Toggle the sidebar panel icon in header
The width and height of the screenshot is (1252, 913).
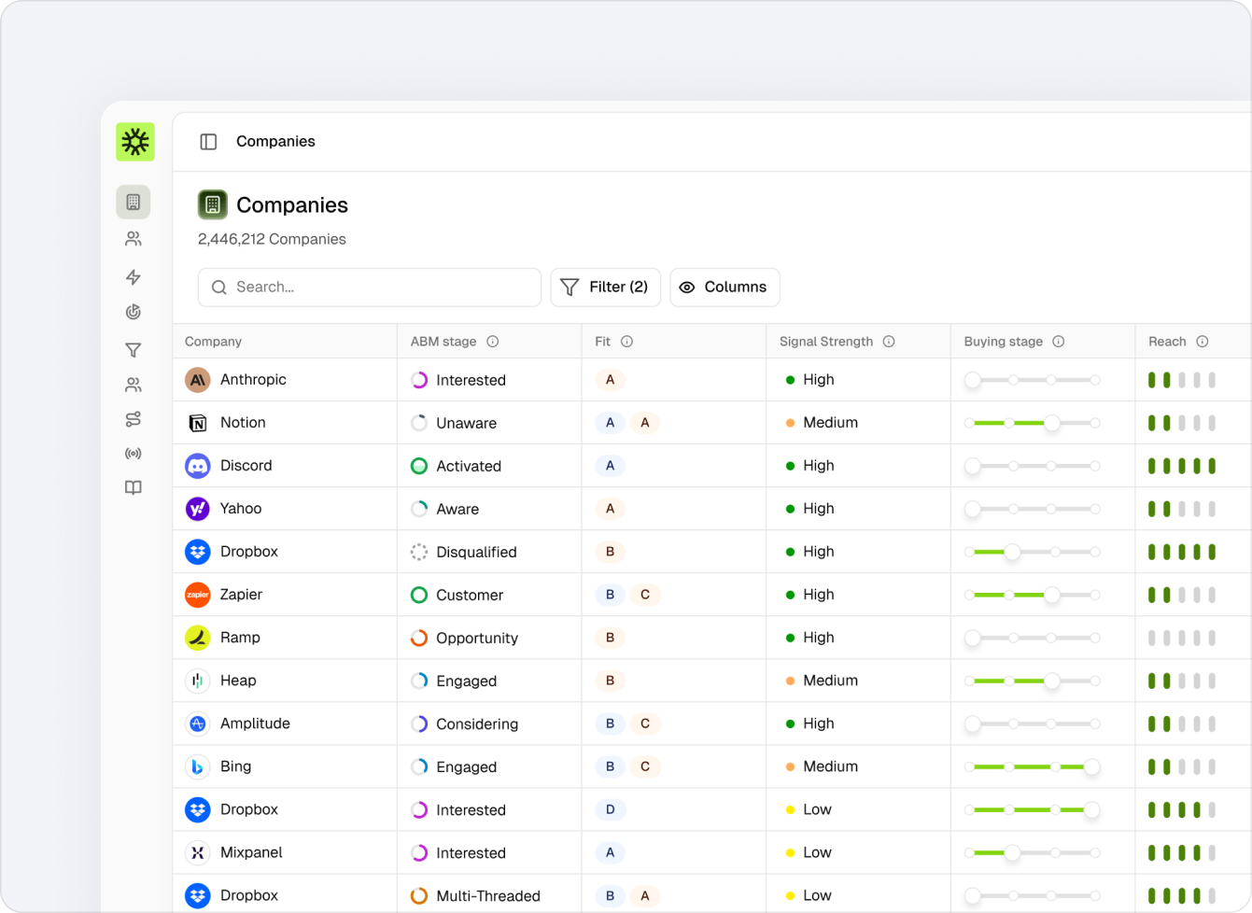208,142
